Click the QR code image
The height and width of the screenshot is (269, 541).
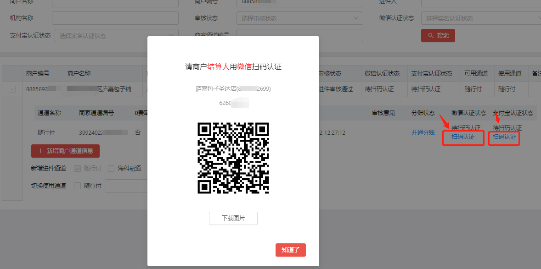[233, 158]
